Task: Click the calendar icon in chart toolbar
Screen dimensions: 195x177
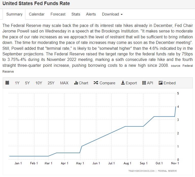Action: click(x=7, y=83)
